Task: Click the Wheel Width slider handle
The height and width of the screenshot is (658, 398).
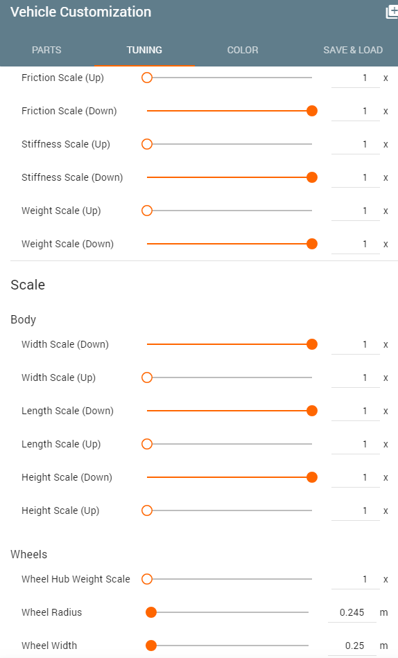Action: click(x=151, y=646)
